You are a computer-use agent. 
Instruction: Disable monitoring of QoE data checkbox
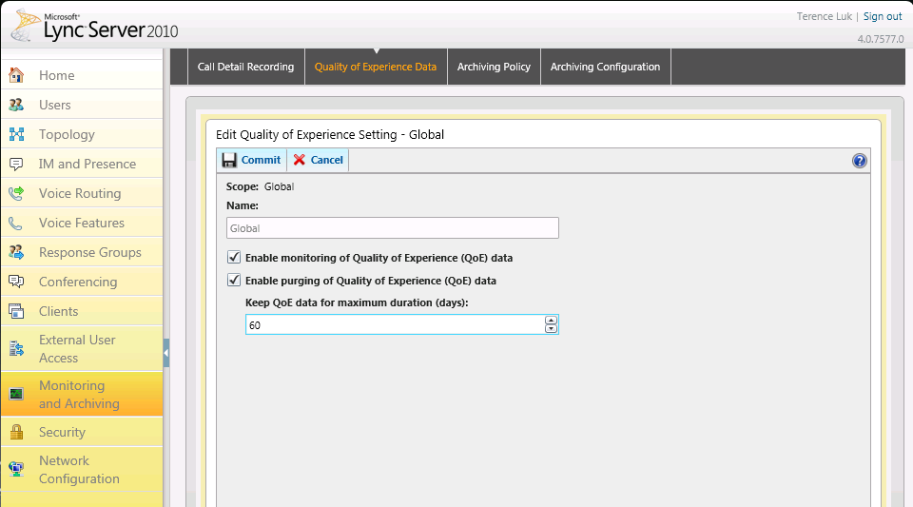point(234,258)
